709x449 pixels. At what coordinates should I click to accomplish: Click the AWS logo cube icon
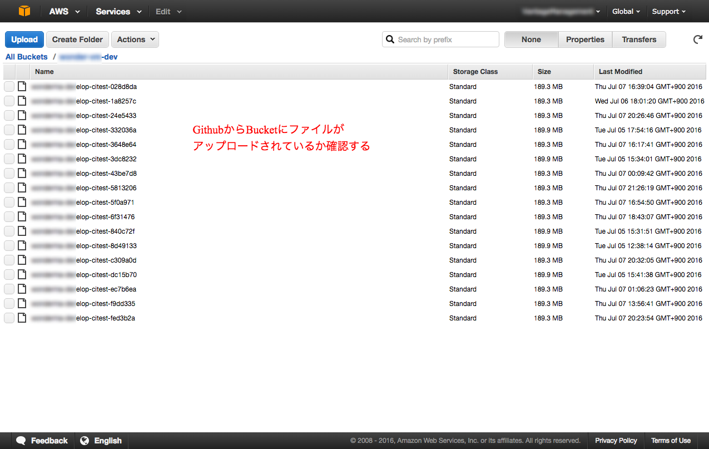coord(23,11)
